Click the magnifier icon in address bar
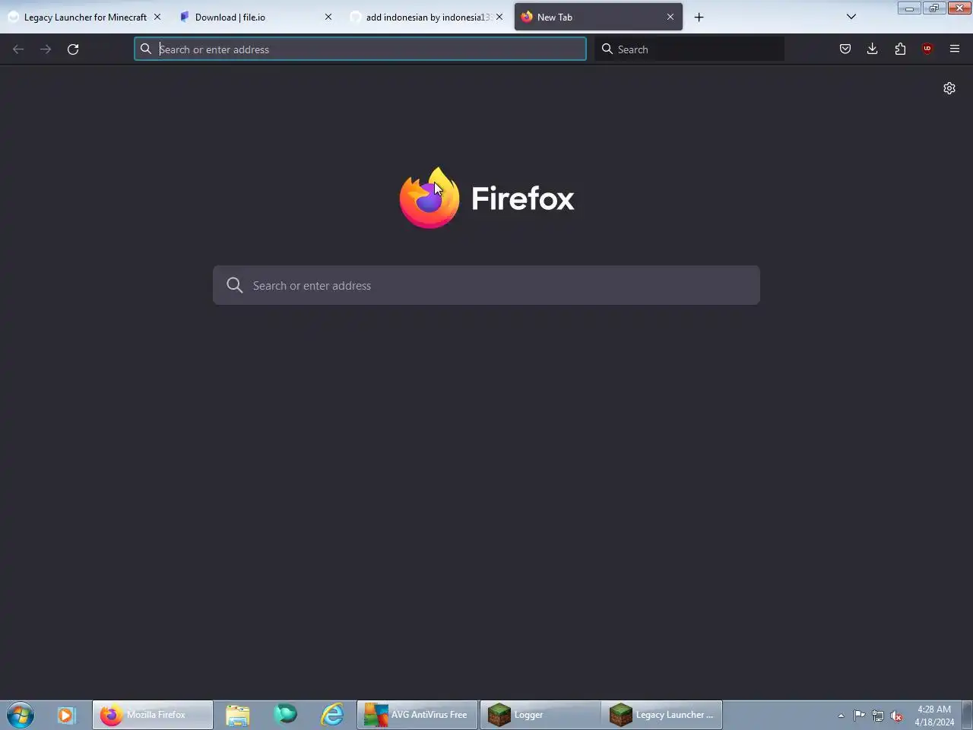The width and height of the screenshot is (973, 730). [x=146, y=49]
